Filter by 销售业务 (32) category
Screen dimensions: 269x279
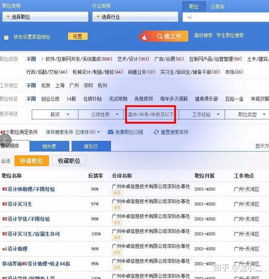(142, 72)
